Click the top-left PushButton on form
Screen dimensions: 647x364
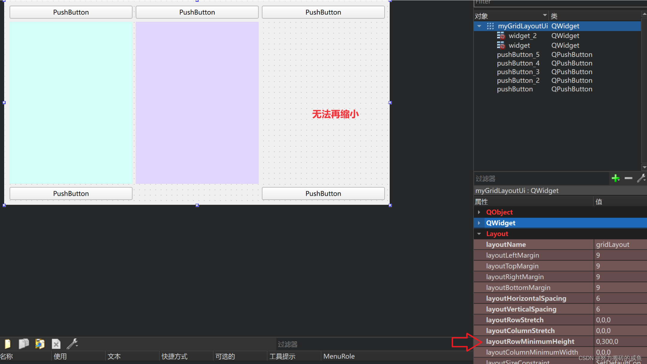pos(71,12)
